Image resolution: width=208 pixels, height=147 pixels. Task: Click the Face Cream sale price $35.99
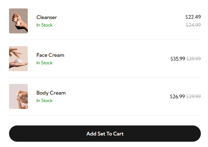pos(178,59)
